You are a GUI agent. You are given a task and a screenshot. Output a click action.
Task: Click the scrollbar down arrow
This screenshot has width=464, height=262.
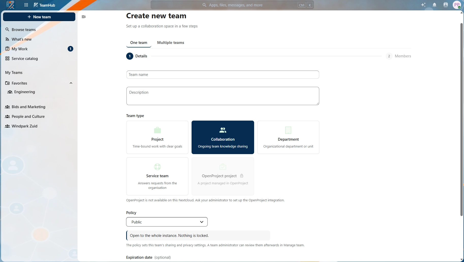[x=461, y=259]
